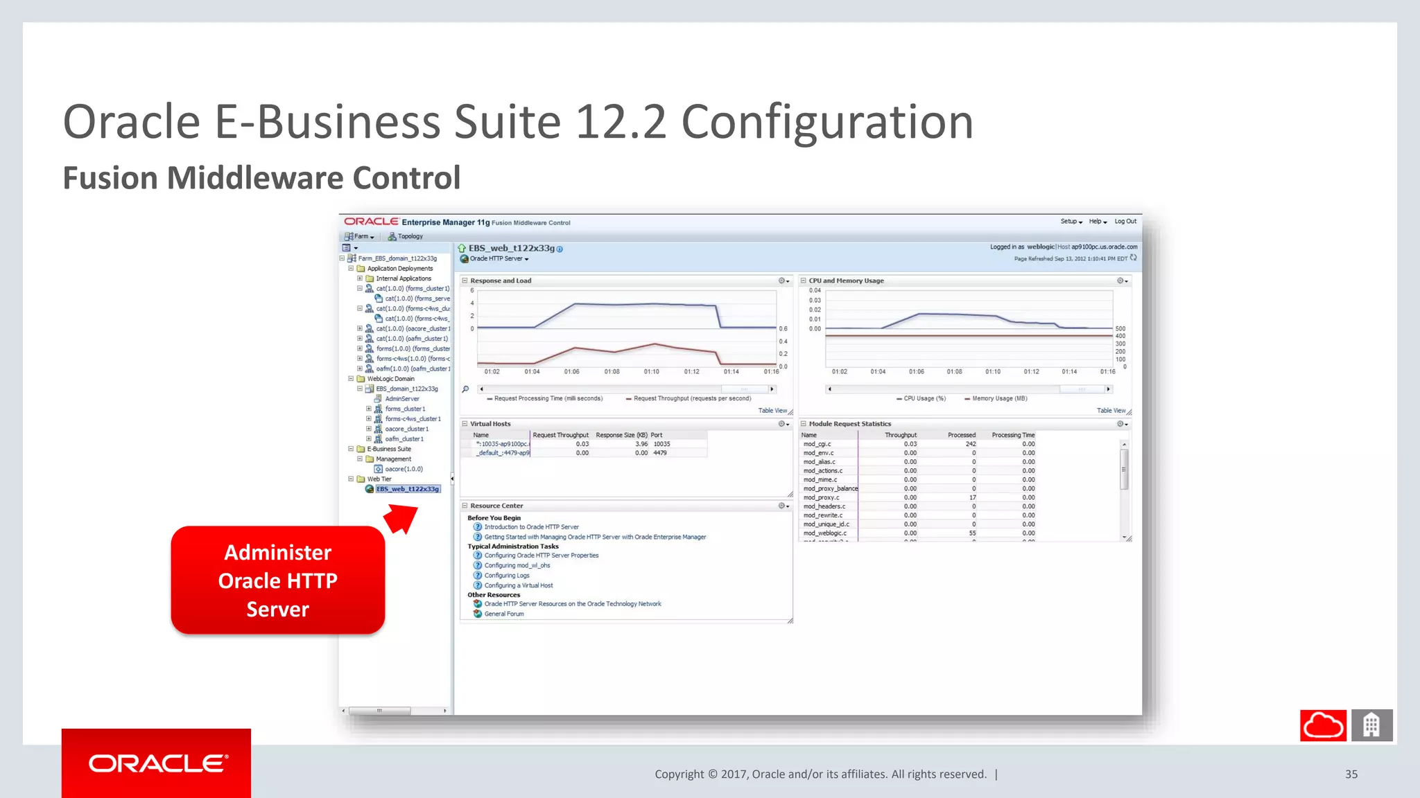Click the oacore(1.0.0) component icon
Viewport: 1420px width, 798px height.
pyautogui.click(x=379, y=469)
